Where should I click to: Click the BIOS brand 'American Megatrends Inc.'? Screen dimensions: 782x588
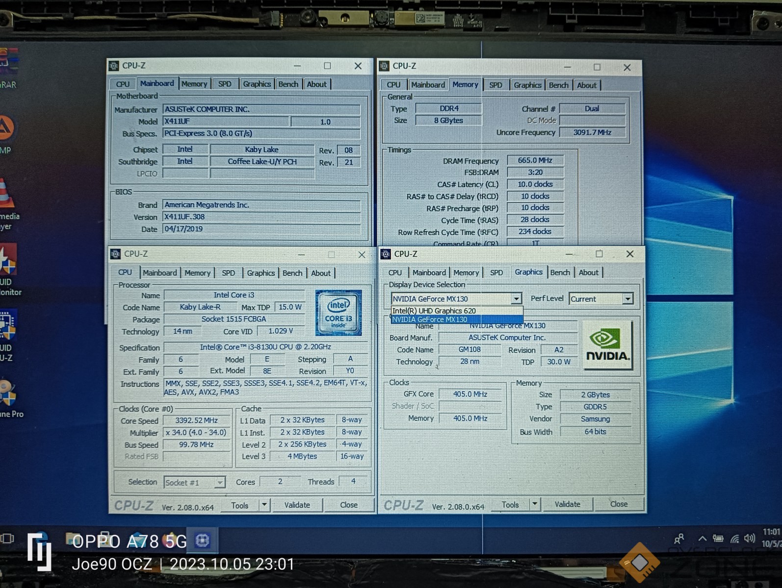261,205
